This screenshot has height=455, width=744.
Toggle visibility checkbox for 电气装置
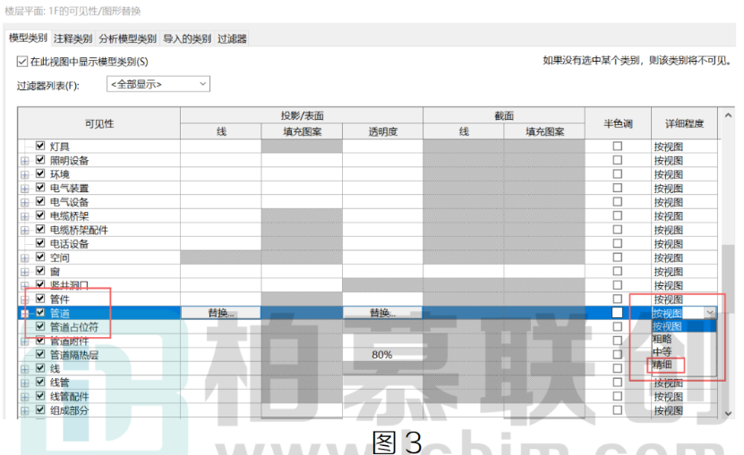(x=40, y=188)
